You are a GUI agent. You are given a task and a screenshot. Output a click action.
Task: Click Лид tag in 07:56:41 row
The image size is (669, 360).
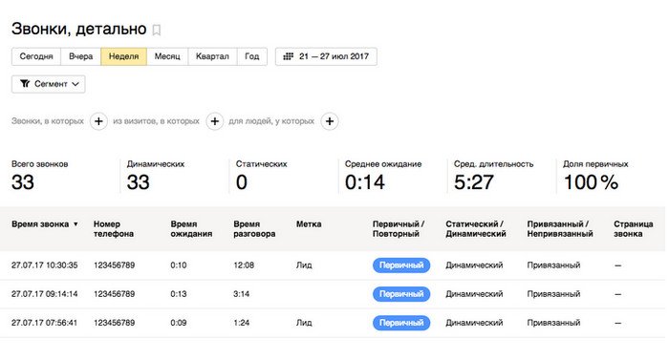click(x=304, y=323)
